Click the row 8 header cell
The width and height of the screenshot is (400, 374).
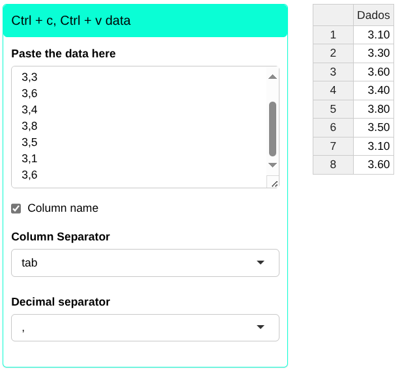point(333,164)
